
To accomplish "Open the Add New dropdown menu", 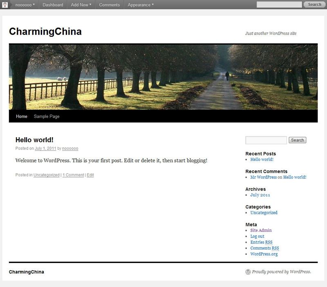I will (x=80, y=4).
